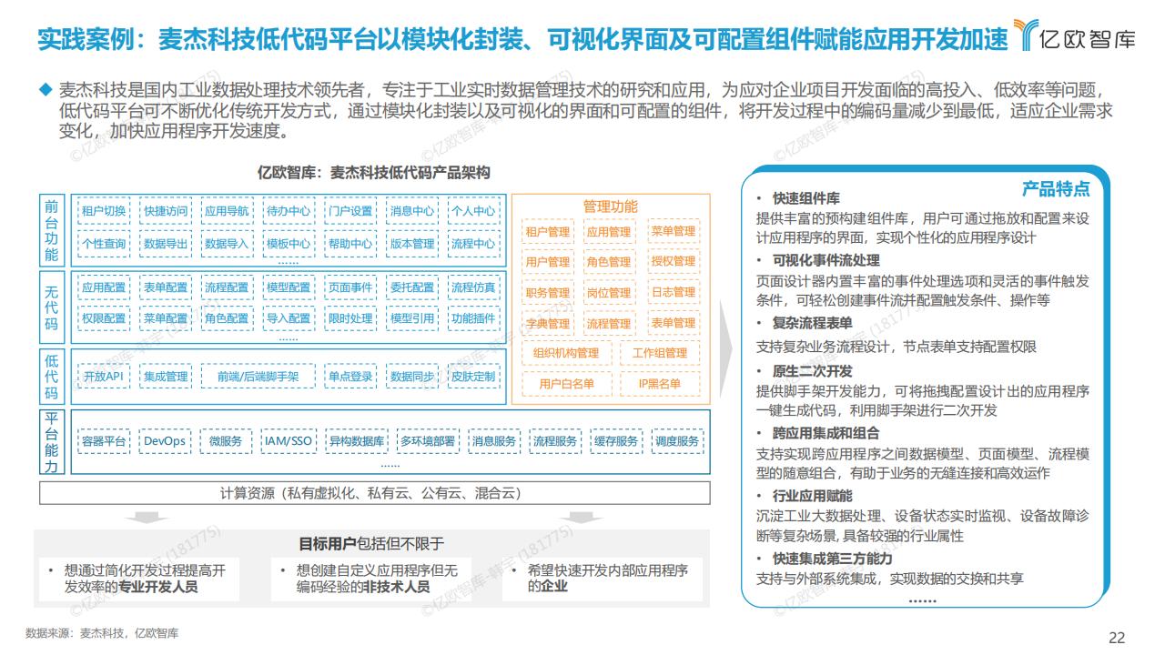Select the 流程服务 box
The height and width of the screenshot is (655, 1165).
pyautogui.click(x=556, y=441)
